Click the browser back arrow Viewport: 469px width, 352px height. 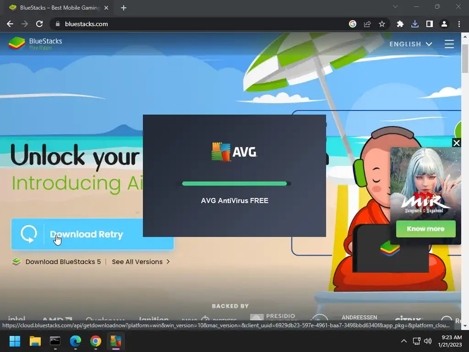point(10,24)
